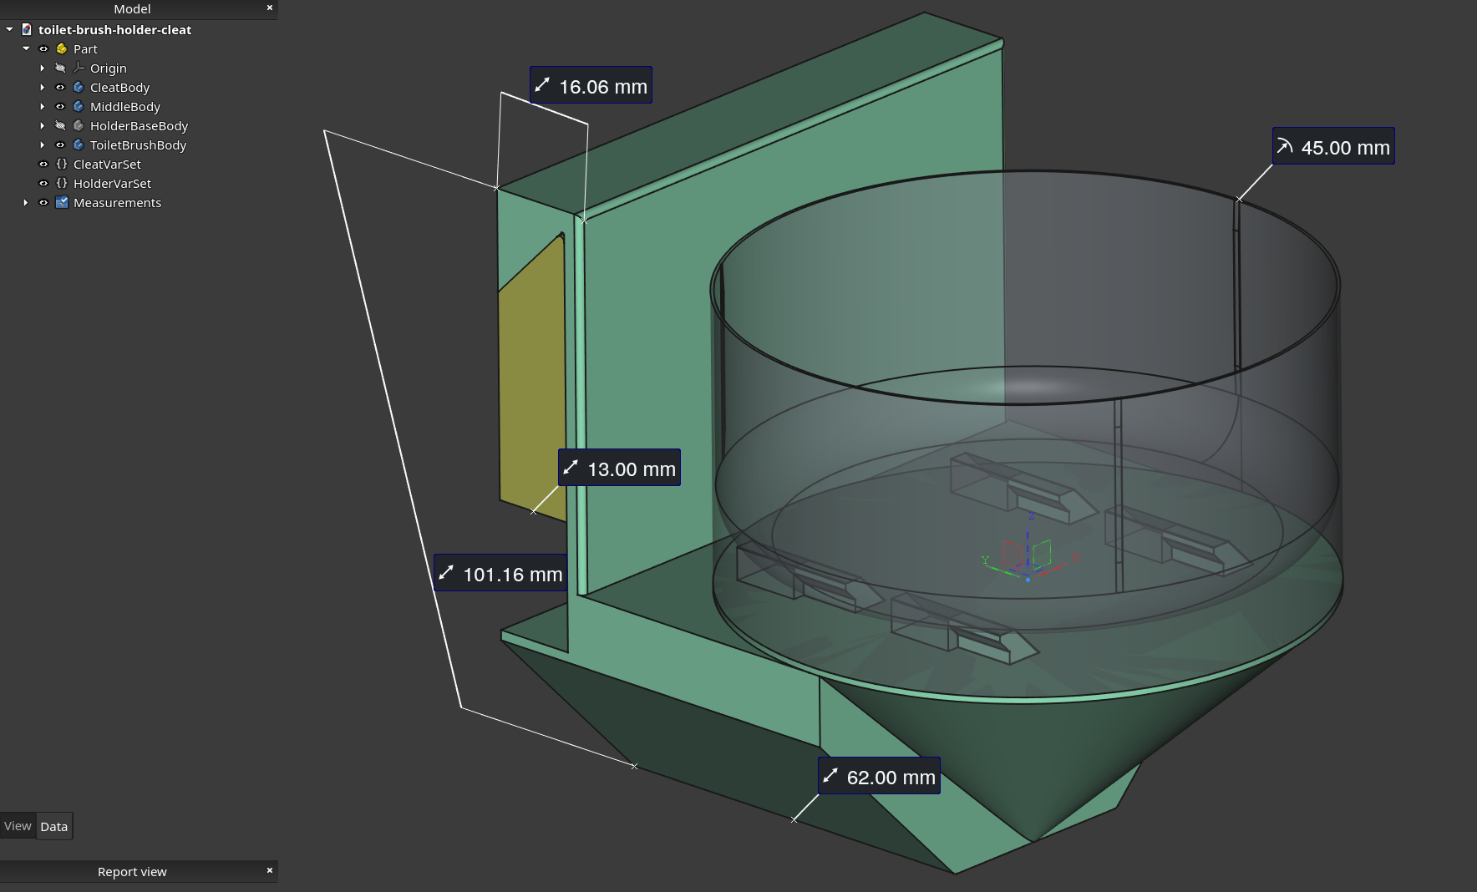Click the Model panel title bar
Viewport: 1477px width, 892px height.
(132, 8)
